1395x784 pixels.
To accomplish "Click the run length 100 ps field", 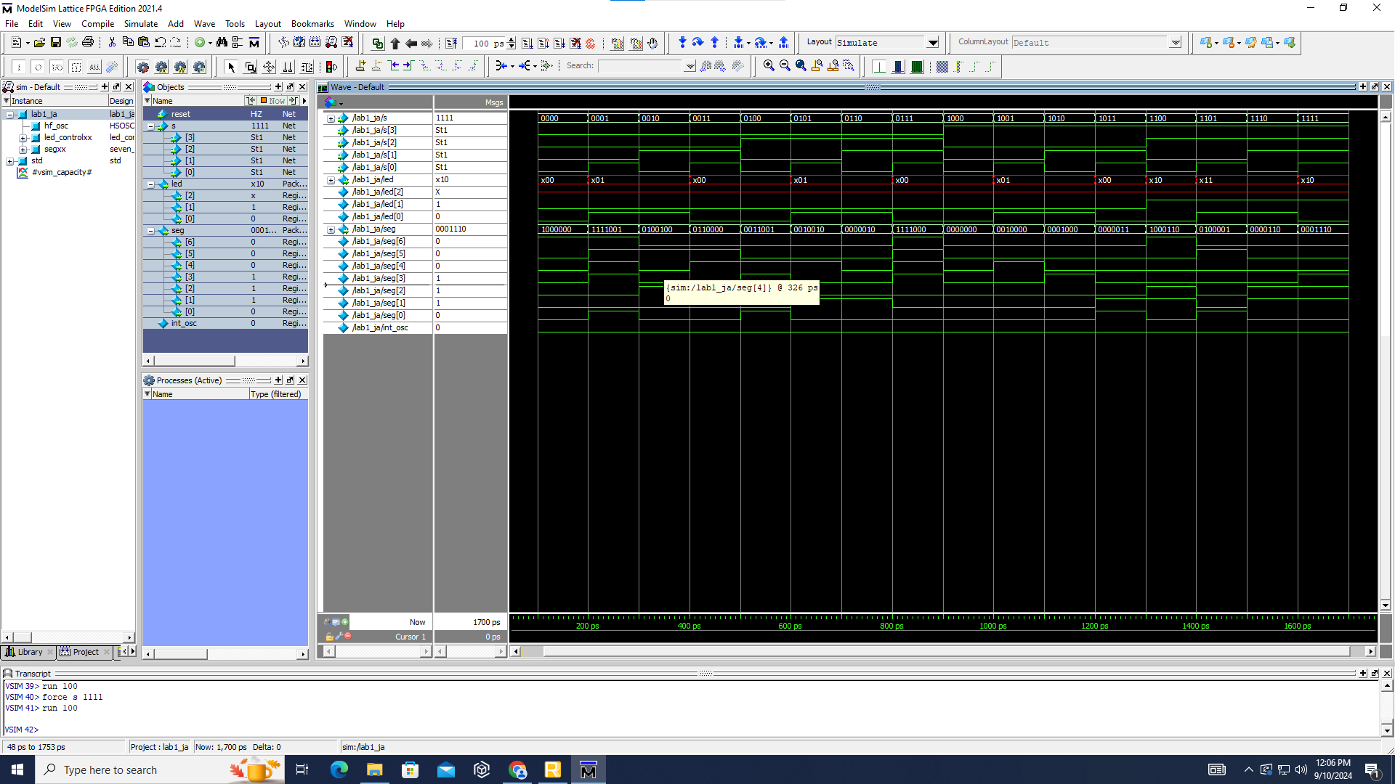I will [x=484, y=44].
